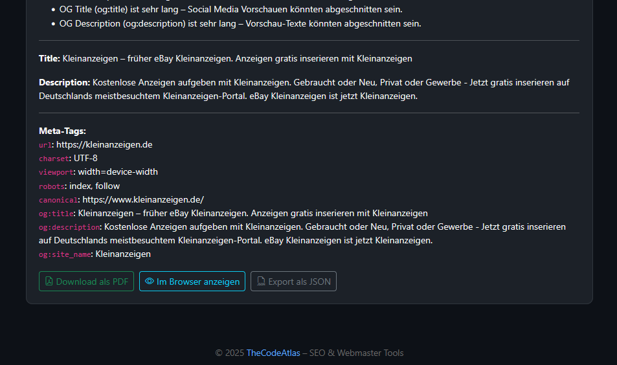Click the canonical meta tag label

point(58,200)
